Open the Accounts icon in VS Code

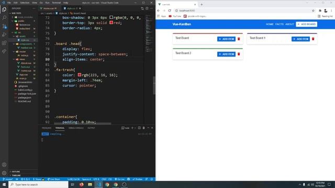(x=4, y=165)
